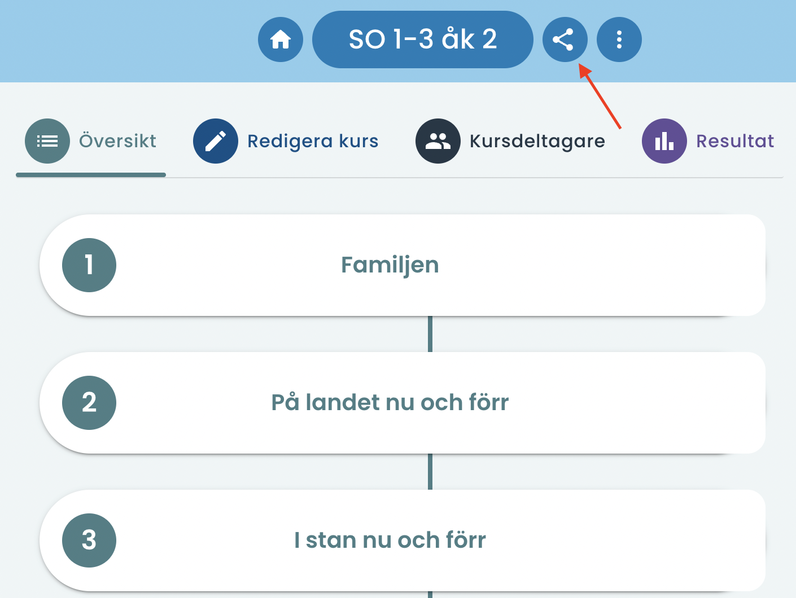Open the I stan nu och förr module

point(403,540)
